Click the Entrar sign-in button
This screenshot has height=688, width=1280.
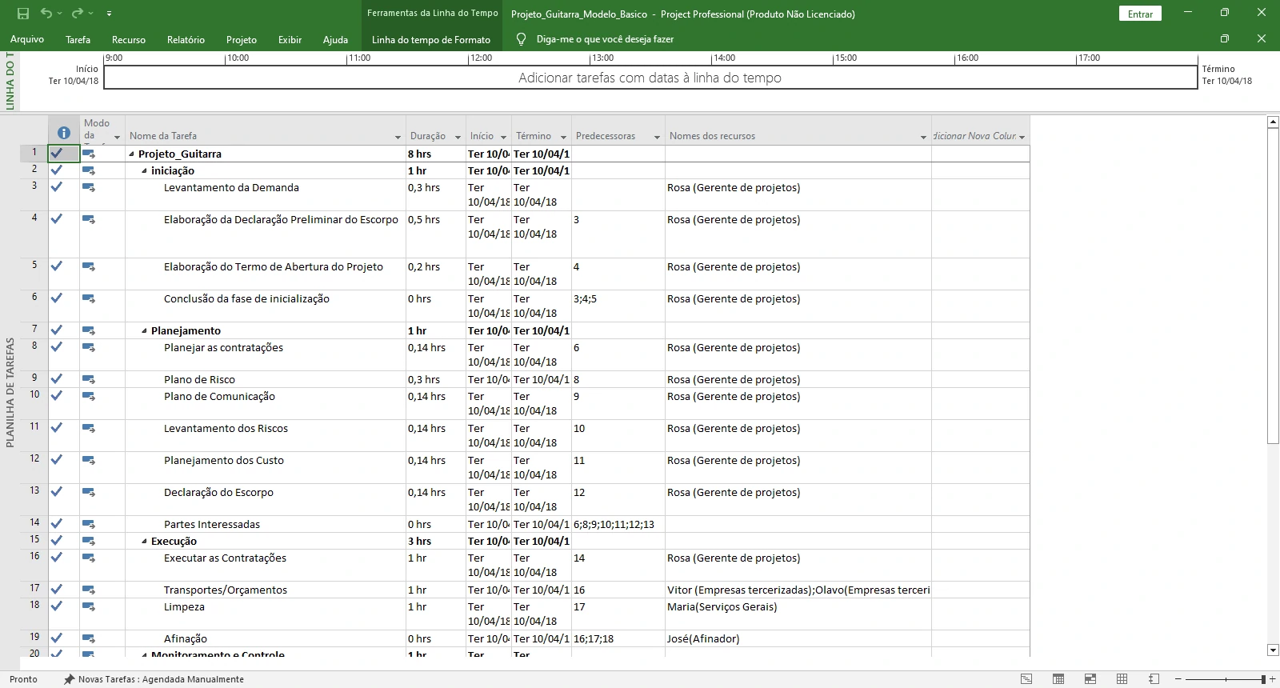tap(1140, 14)
